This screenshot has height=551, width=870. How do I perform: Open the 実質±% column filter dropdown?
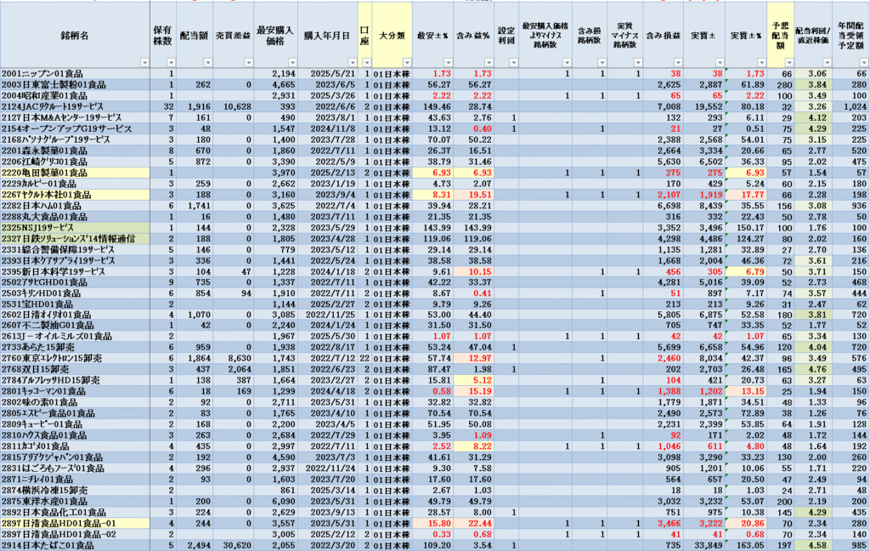pyautogui.click(x=761, y=63)
